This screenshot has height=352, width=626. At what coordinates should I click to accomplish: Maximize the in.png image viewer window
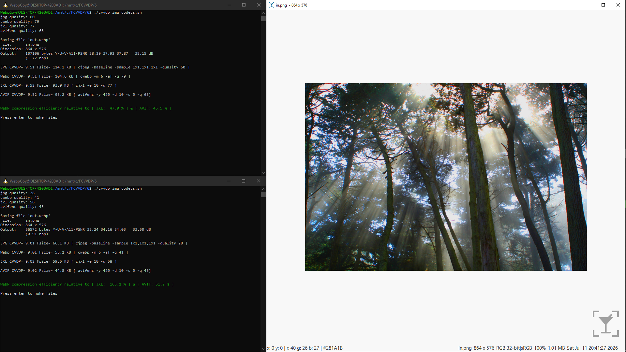point(603,5)
